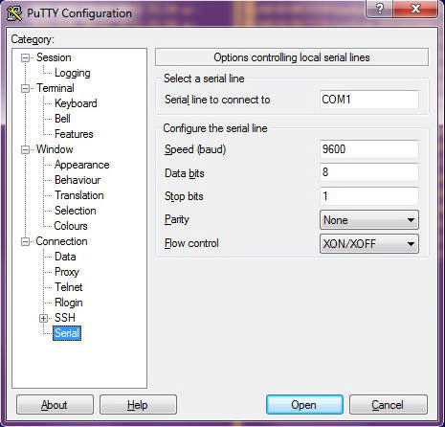Click the PuTTY icon in the title bar
Viewport: 445px width, 427px height.
tap(14, 13)
